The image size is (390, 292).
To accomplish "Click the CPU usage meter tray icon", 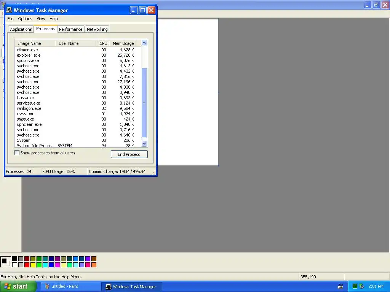I will pyautogui.click(x=355, y=286).
